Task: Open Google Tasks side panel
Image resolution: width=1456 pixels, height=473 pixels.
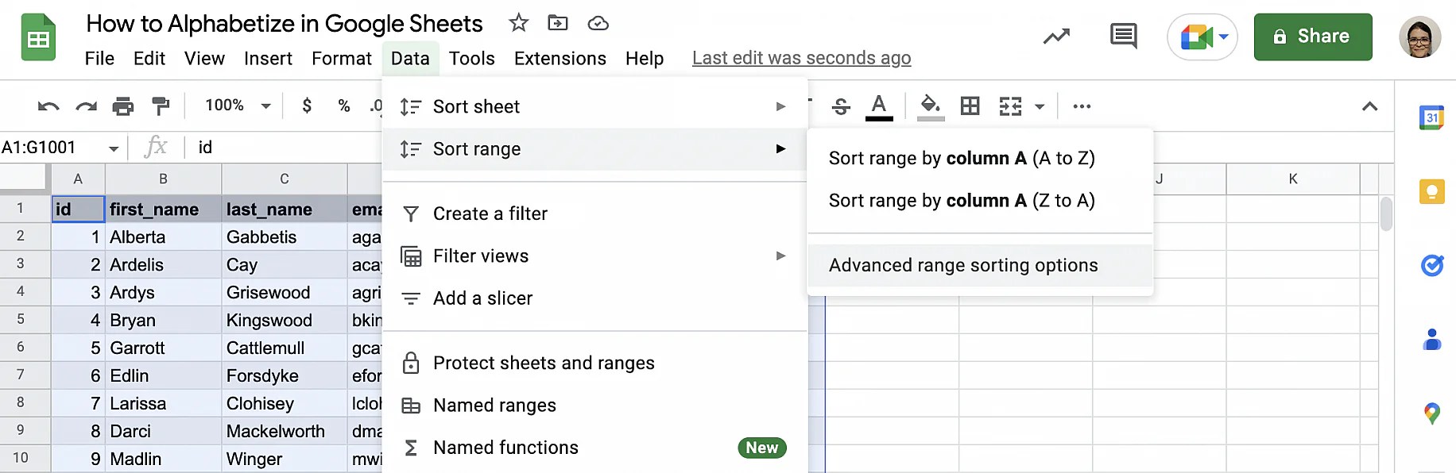Action: [x=1431, y=265]
